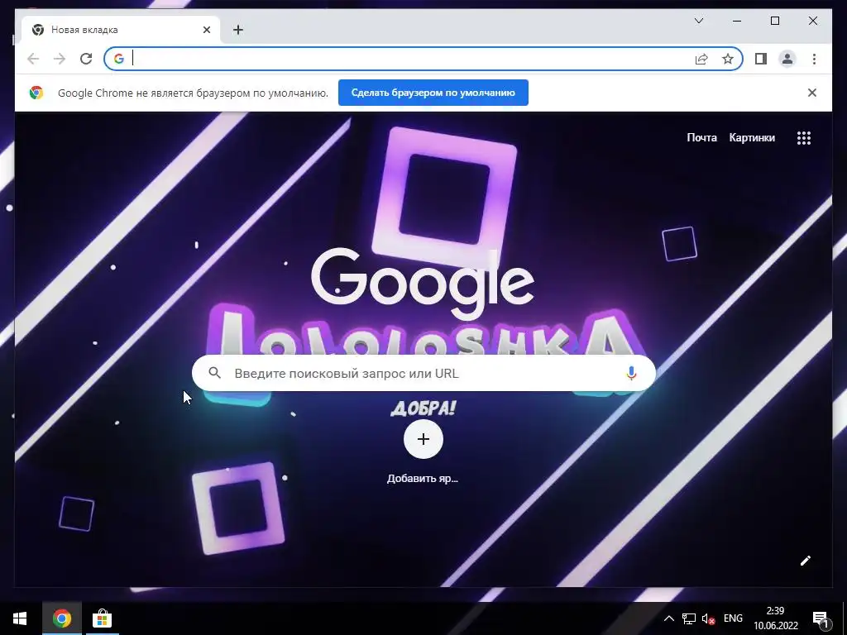847x635 pixels.
Task: Click Сделать браузером по умолчанию button
Action: point(433,93)
